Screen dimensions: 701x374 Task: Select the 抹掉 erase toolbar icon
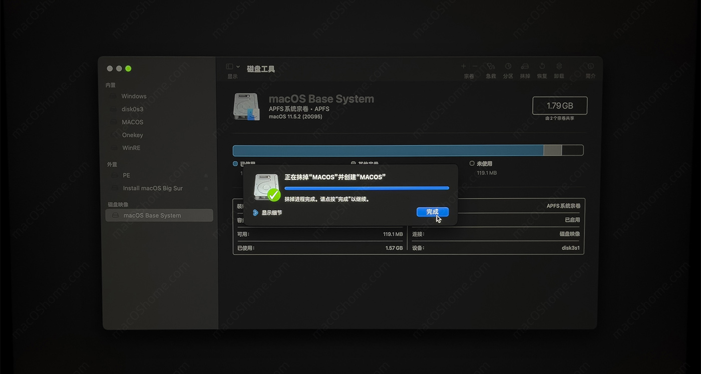pyautogui.click(x=525, y=66)
